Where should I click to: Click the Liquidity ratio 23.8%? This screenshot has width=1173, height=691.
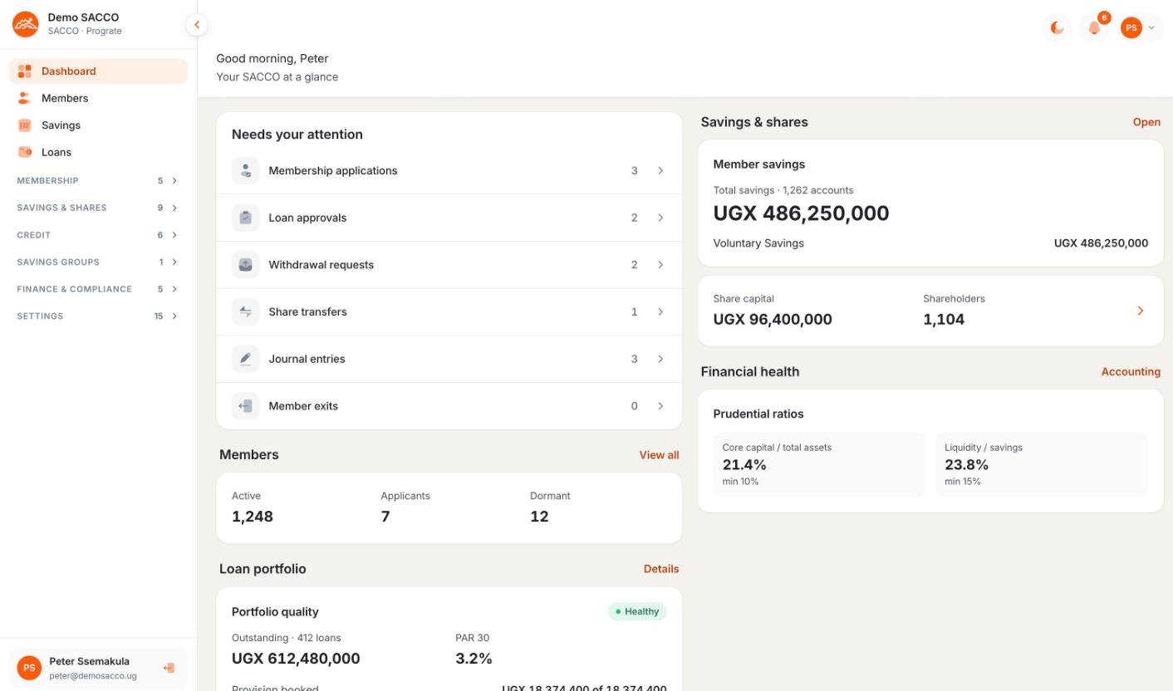(966, 465)
